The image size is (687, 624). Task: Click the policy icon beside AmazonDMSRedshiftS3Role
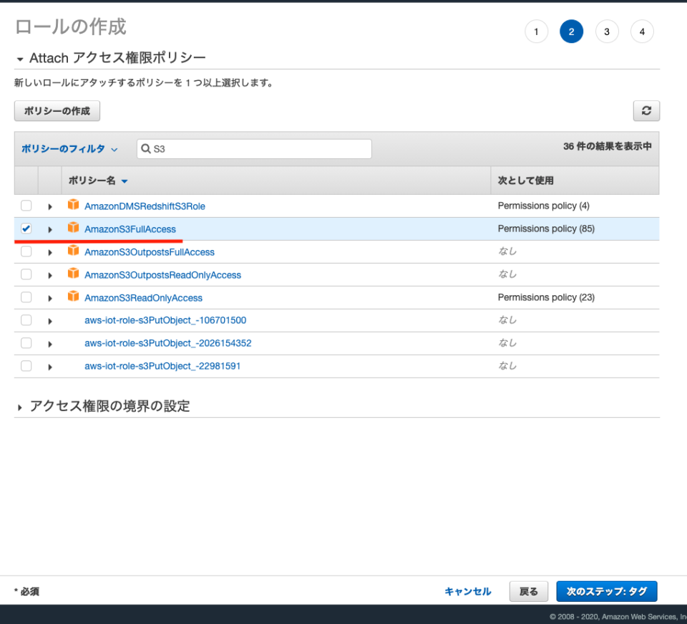pyautogui.click(x=73, y=205)
